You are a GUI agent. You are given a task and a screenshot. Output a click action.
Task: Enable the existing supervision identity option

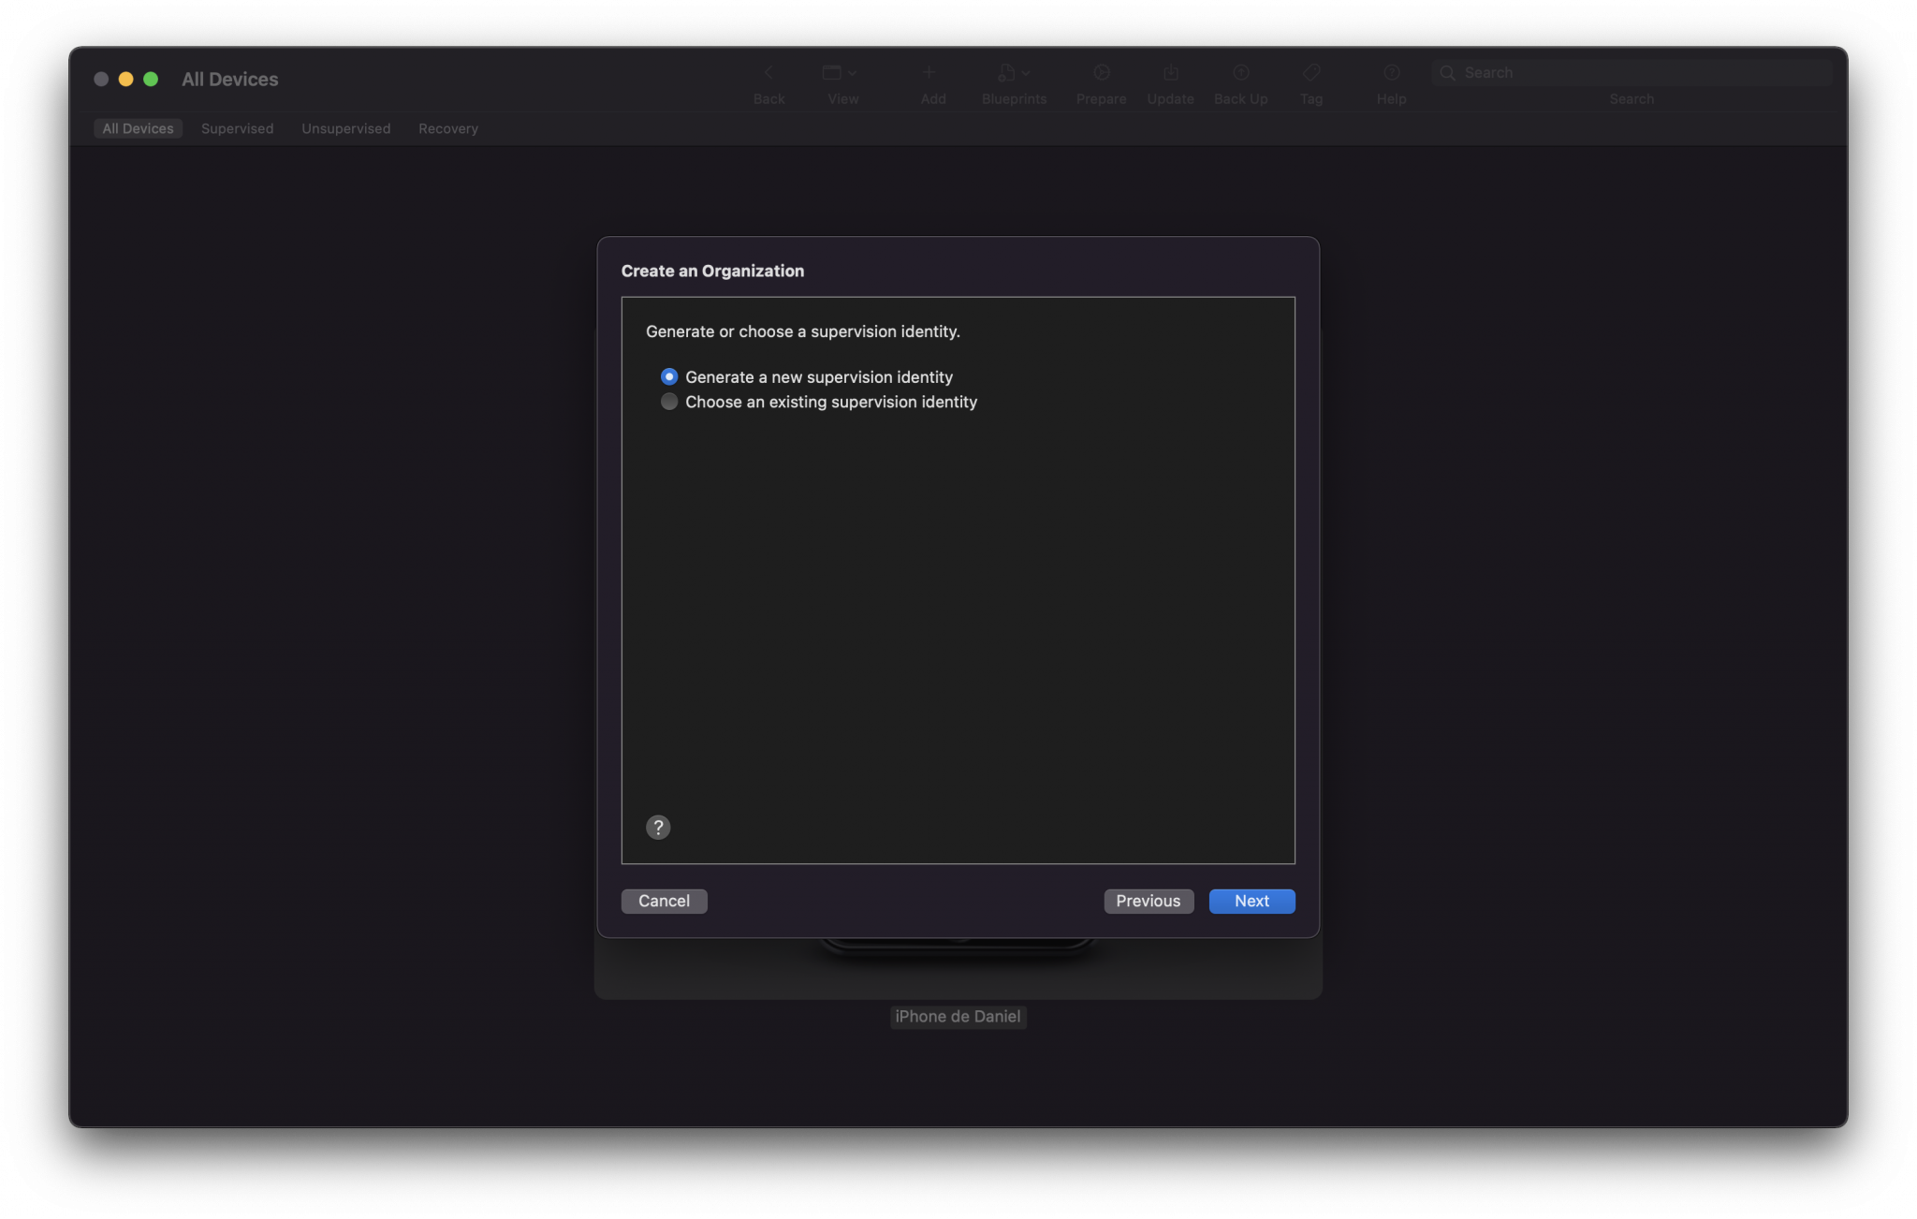(668, 402)
